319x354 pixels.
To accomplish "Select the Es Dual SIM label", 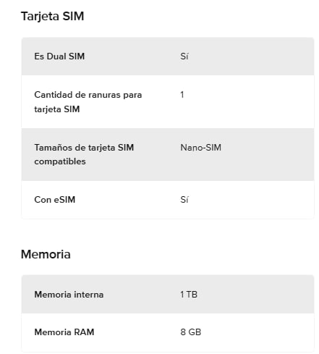I will coord(59,56).
